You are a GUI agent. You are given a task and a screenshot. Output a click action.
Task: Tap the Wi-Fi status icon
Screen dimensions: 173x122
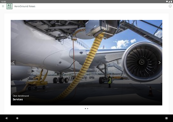tap(167, 2)
